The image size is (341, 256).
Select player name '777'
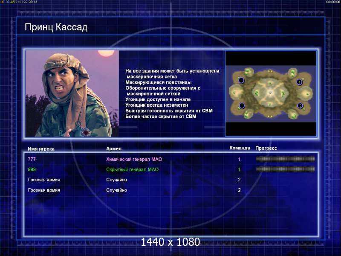(32, 159)
